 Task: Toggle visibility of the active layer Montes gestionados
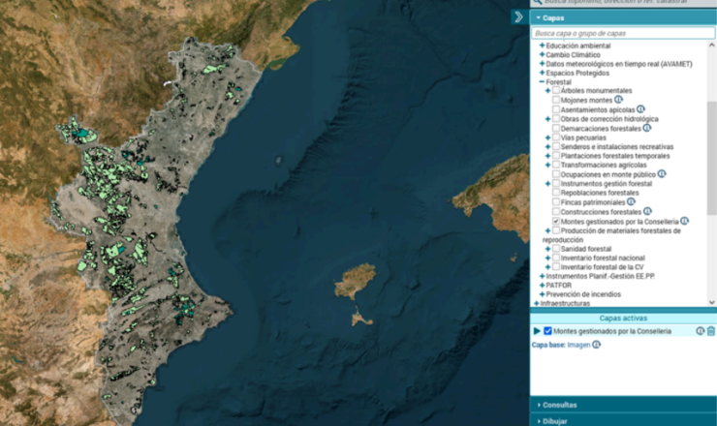(547, 331)
